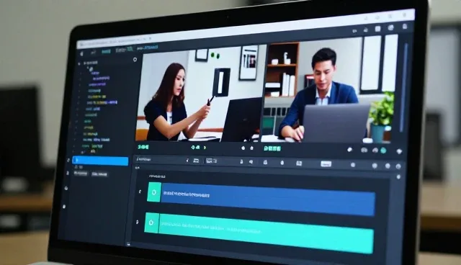Image resolution: width=461 pixels, height=265 pixels.
Task: Open the dropdown field at timeline toolbar left
Action: click(162, 160)
